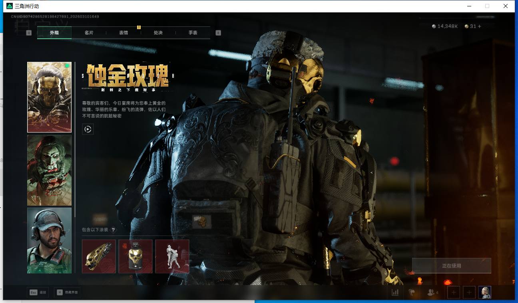Open the question mark help beside 包含以下涂装
518x303 pixels.
tap(113, 230)
